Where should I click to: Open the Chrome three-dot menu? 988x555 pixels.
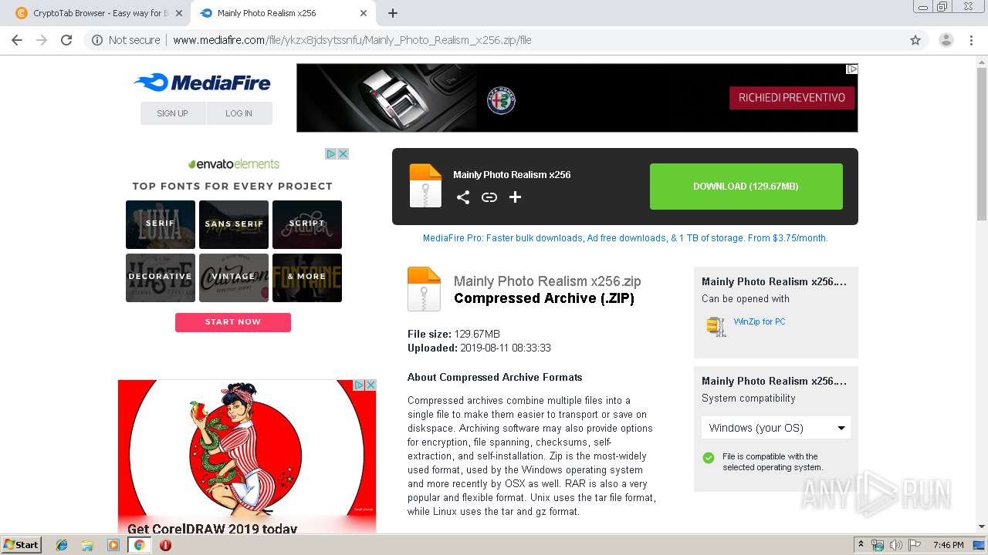tap(971, 40)
